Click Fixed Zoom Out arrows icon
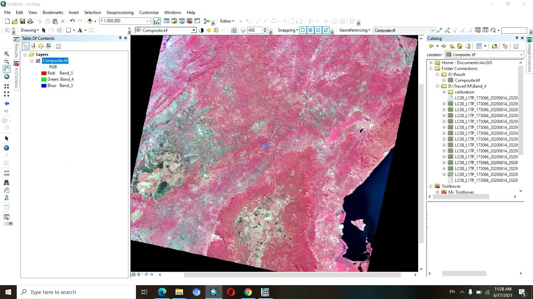The image size is (533, 299). coord(6,94)
